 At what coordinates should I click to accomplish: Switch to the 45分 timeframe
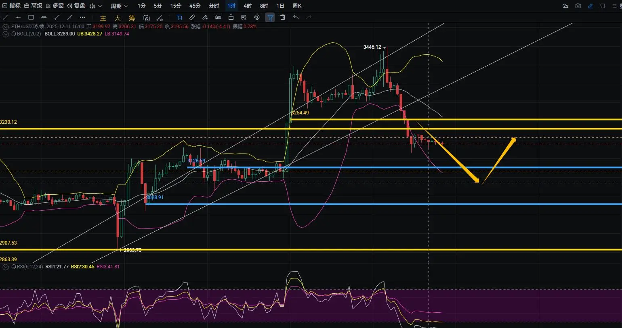coord(195,6)
